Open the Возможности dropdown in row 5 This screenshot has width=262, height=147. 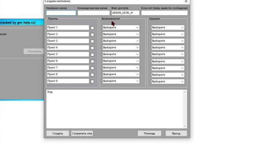pos(121,54)
